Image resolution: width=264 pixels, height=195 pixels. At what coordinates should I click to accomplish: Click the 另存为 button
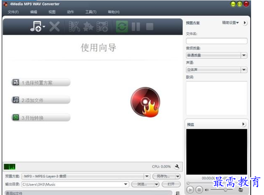pos(164,176)
